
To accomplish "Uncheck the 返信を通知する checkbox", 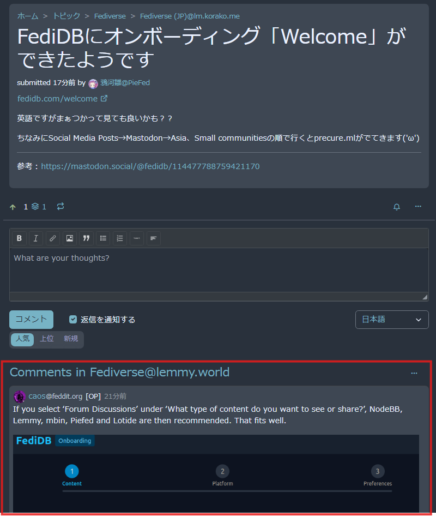I will click(x=73, y=319).
